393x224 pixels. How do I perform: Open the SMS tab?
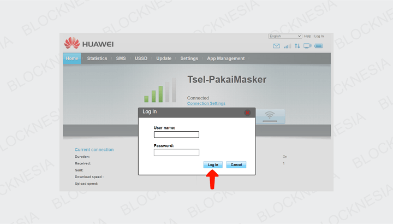click(121, 58)
